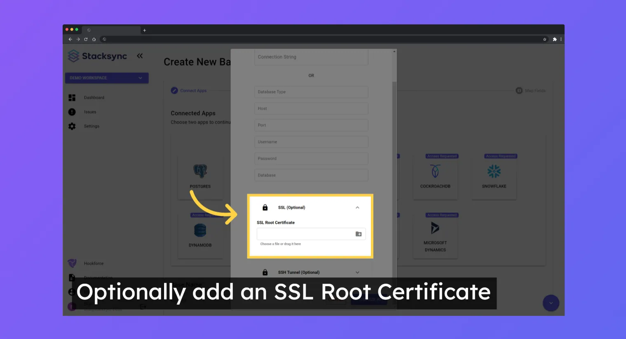Image resolution: width=626 pixels, height=339 pixels.
Task: Reload the page with the refresh icon
Action: [86, 39]
